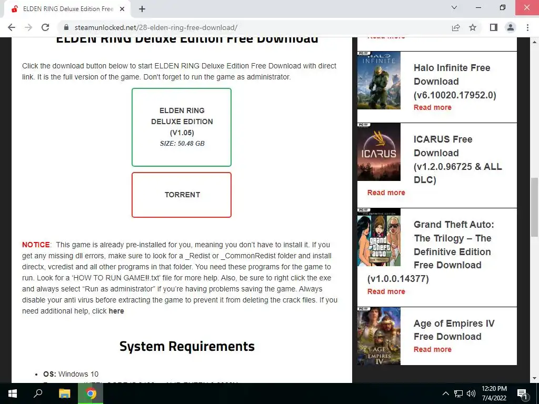Click Read more under Halo Infinite
Viewport: 539px width, 404px height.
(x=433, y=107)
